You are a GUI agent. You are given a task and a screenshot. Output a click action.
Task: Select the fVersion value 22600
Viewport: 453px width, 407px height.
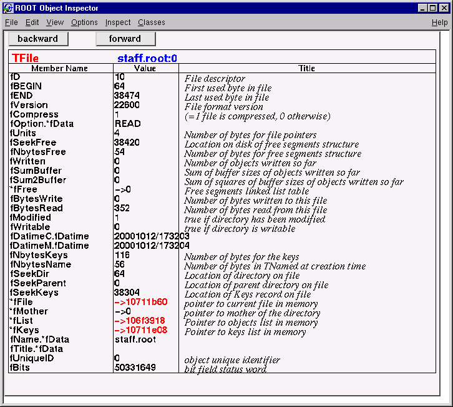click(127, 106)
